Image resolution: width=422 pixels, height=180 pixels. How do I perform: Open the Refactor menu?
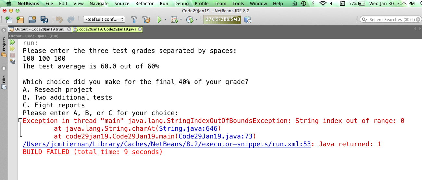click(144, 4)
